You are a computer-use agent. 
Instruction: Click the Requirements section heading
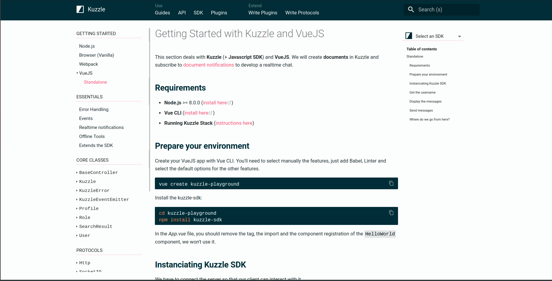pyautogui.click(x=180, y=88)
